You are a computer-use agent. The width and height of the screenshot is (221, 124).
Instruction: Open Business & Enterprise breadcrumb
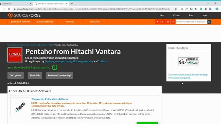[x=29, y=45]
